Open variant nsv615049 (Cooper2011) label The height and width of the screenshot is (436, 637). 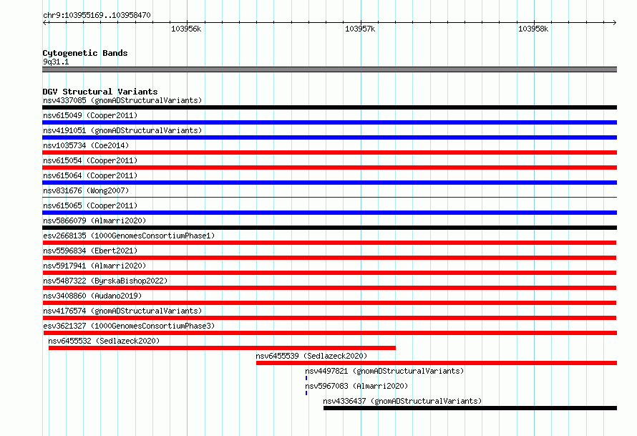pos(90,115)
